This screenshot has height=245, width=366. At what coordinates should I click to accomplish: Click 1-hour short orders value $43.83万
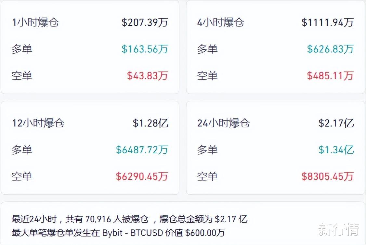click(x=147, y=76)
